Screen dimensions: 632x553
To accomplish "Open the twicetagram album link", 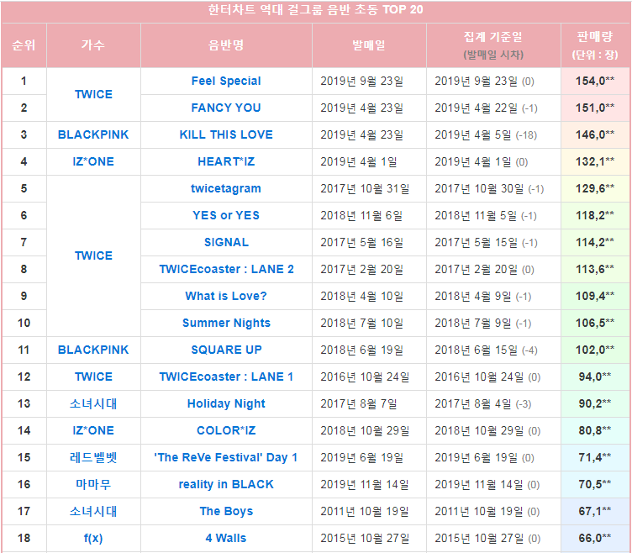I will 226,188.
